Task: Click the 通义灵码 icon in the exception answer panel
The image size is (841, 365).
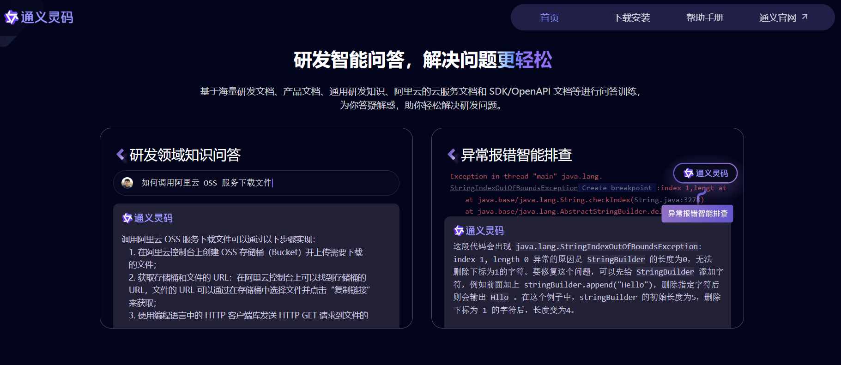Action: [459, 231]
